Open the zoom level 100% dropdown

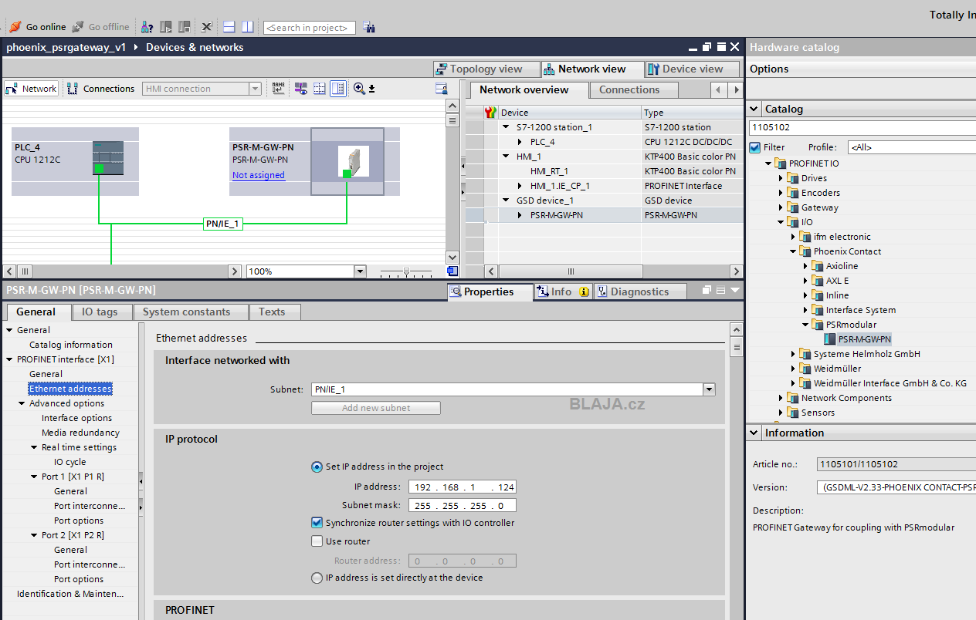click(360, 271)
